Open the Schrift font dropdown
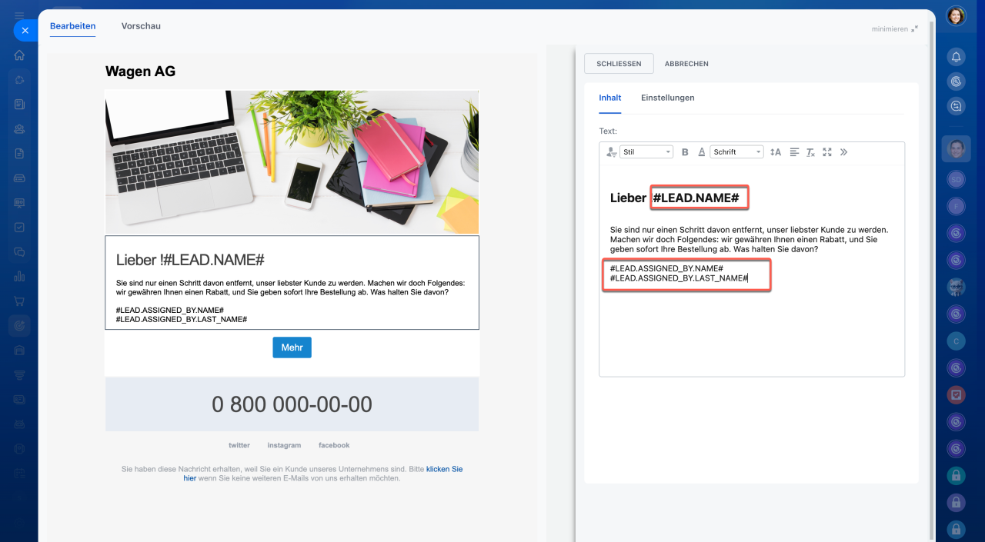Image resolution: width=985 pixels, height=542 pixels. (x=736, y=152)
